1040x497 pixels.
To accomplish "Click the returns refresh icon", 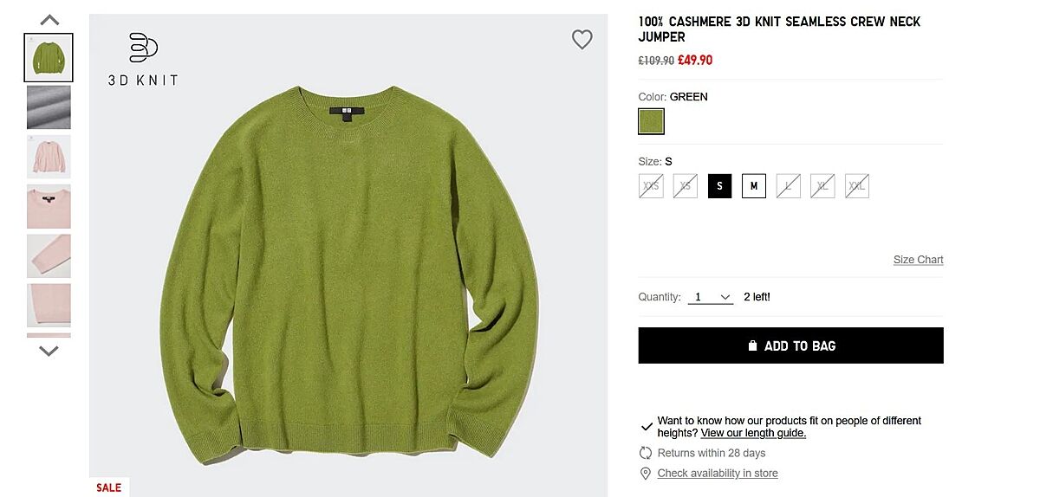I will point(645,453).
